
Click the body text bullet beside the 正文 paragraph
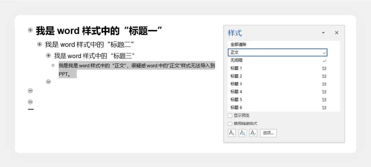pyautogui.click(x=53, y=65)
